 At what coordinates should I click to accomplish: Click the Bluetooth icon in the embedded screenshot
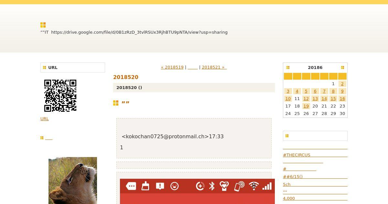coord(212,186)
